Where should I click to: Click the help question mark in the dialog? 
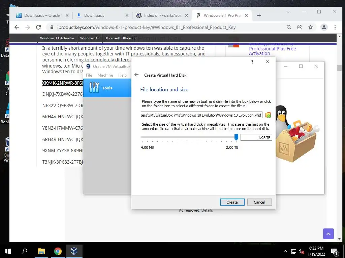coord(252,62)
